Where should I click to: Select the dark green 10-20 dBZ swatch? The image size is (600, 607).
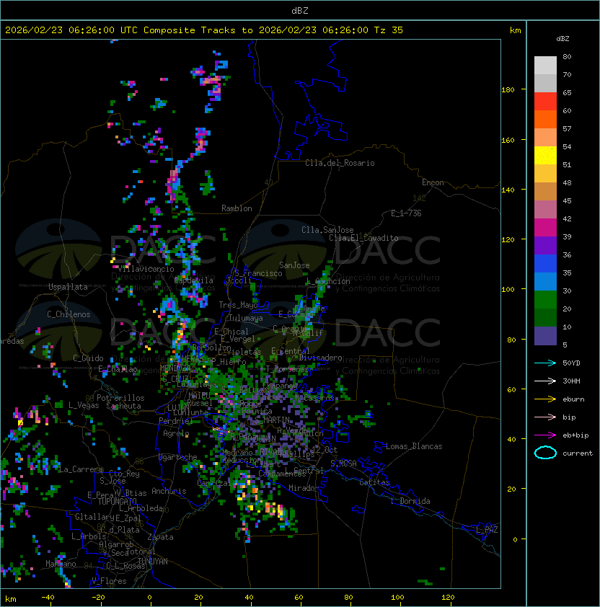point(545,317)
